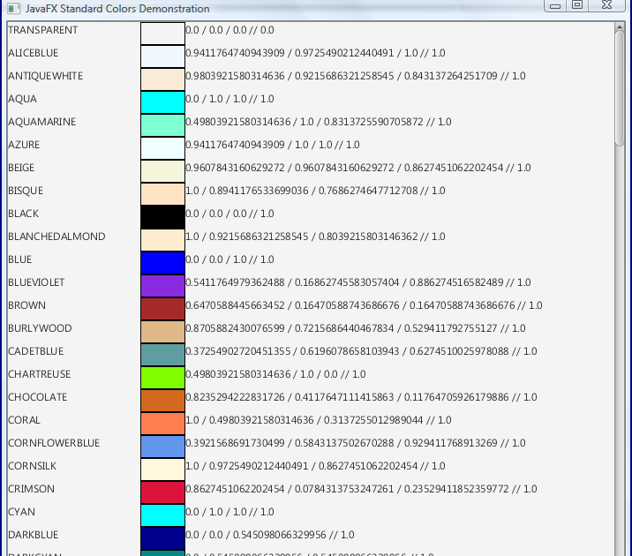Click the AZURE color swatch
632x556 pixels.
pos(162,148)
